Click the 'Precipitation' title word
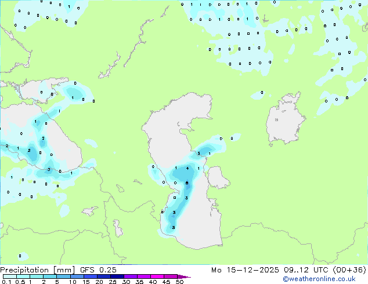The image size is (368, 284). [24, 270]
